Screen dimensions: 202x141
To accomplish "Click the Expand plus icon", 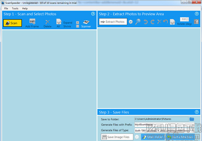I will [x=77, y=23].
